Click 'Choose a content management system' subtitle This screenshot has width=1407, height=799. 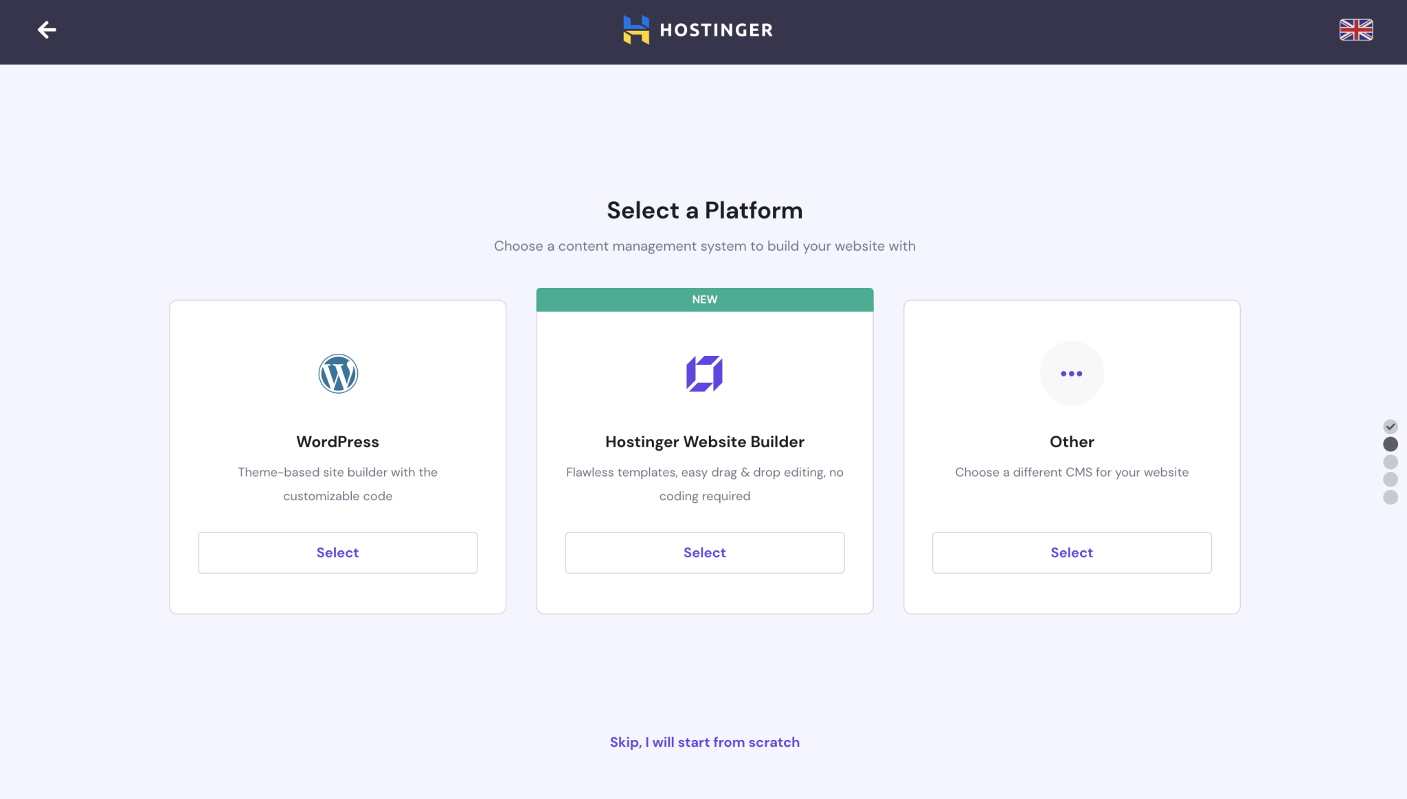[x=705, y=246]
